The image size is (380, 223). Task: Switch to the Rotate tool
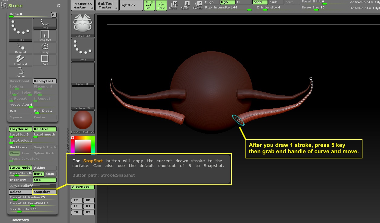[198, 5]
